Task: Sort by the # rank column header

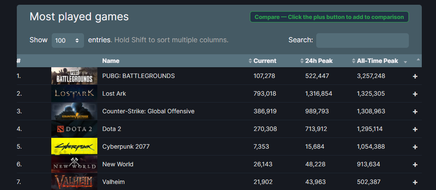Action: tap(19, 61)
